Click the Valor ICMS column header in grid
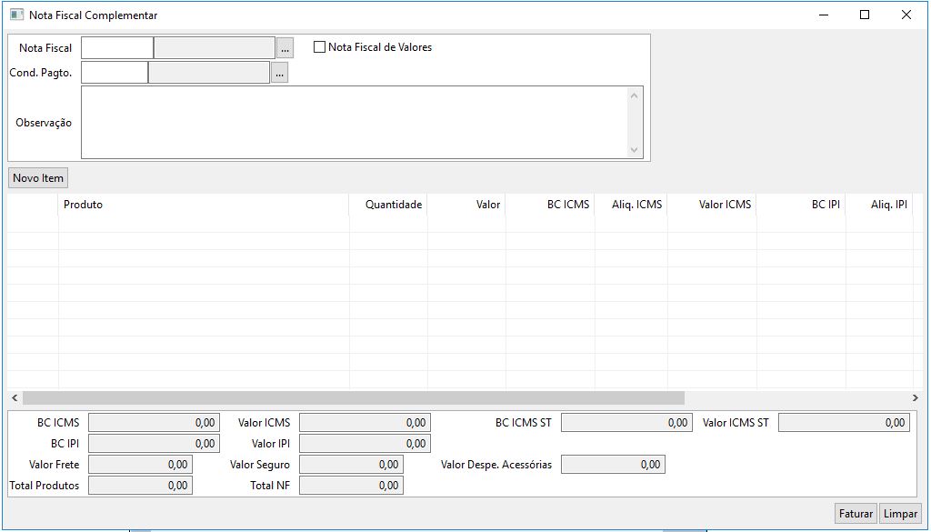931x532 pixels. 712,205
